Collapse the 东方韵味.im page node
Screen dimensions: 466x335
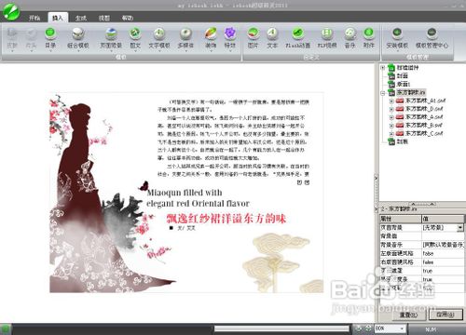(x=383, y=93)
